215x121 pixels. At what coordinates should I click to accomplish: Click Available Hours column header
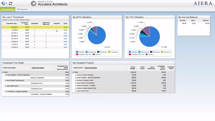(x=171, y=68)
